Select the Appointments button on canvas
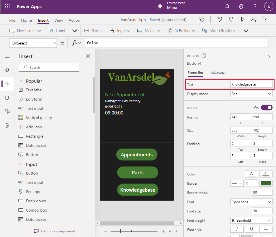The height and width of the screenshot is (237, 276). [137, 155]
